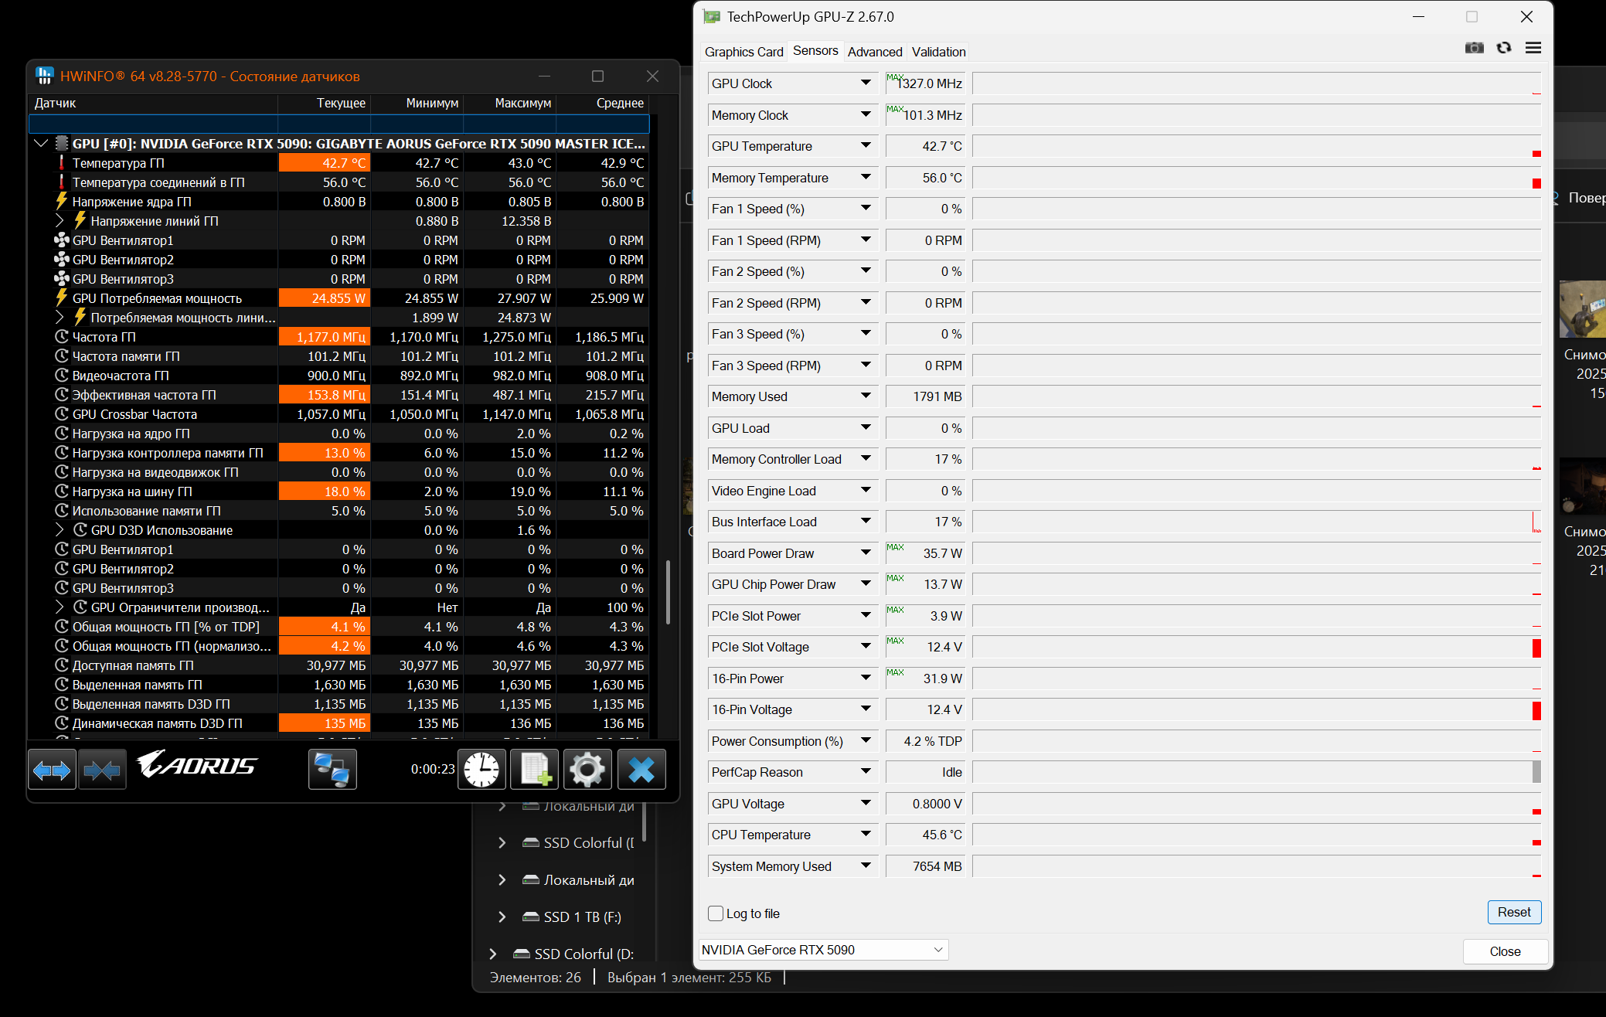The image size is (1606, 1017).
Task: Click the GPU-Z refresh icon
Action: coord(1503,48)
